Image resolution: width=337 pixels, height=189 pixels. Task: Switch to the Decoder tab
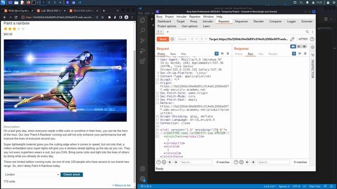tap(259, 22)
